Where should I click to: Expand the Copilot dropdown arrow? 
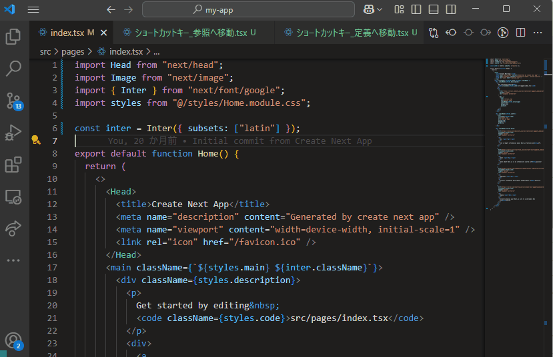coord(380,9)
